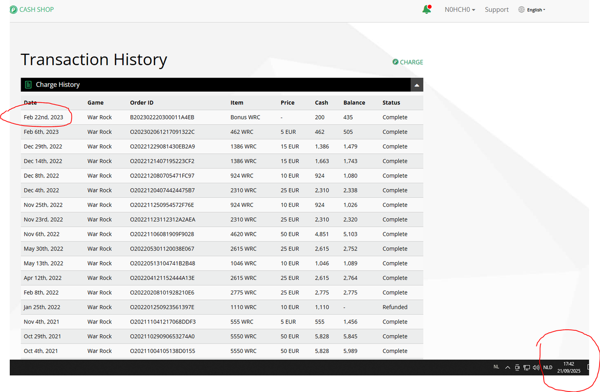This screenshot has width=600, height=392.
Task: Click the date Oct 29th, 2021
Action: click(42, 337)
